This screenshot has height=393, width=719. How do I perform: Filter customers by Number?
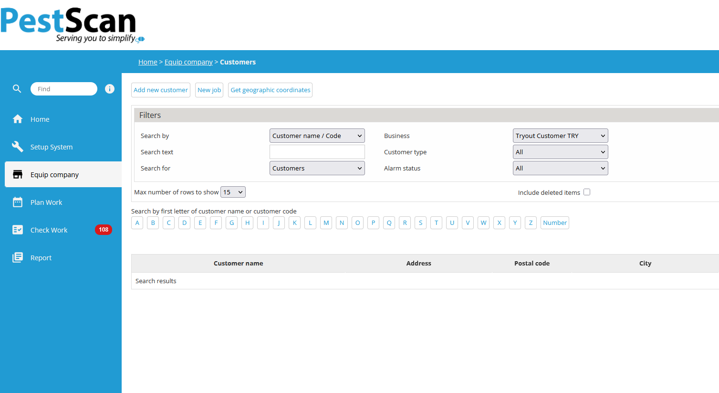pos(555,223)
